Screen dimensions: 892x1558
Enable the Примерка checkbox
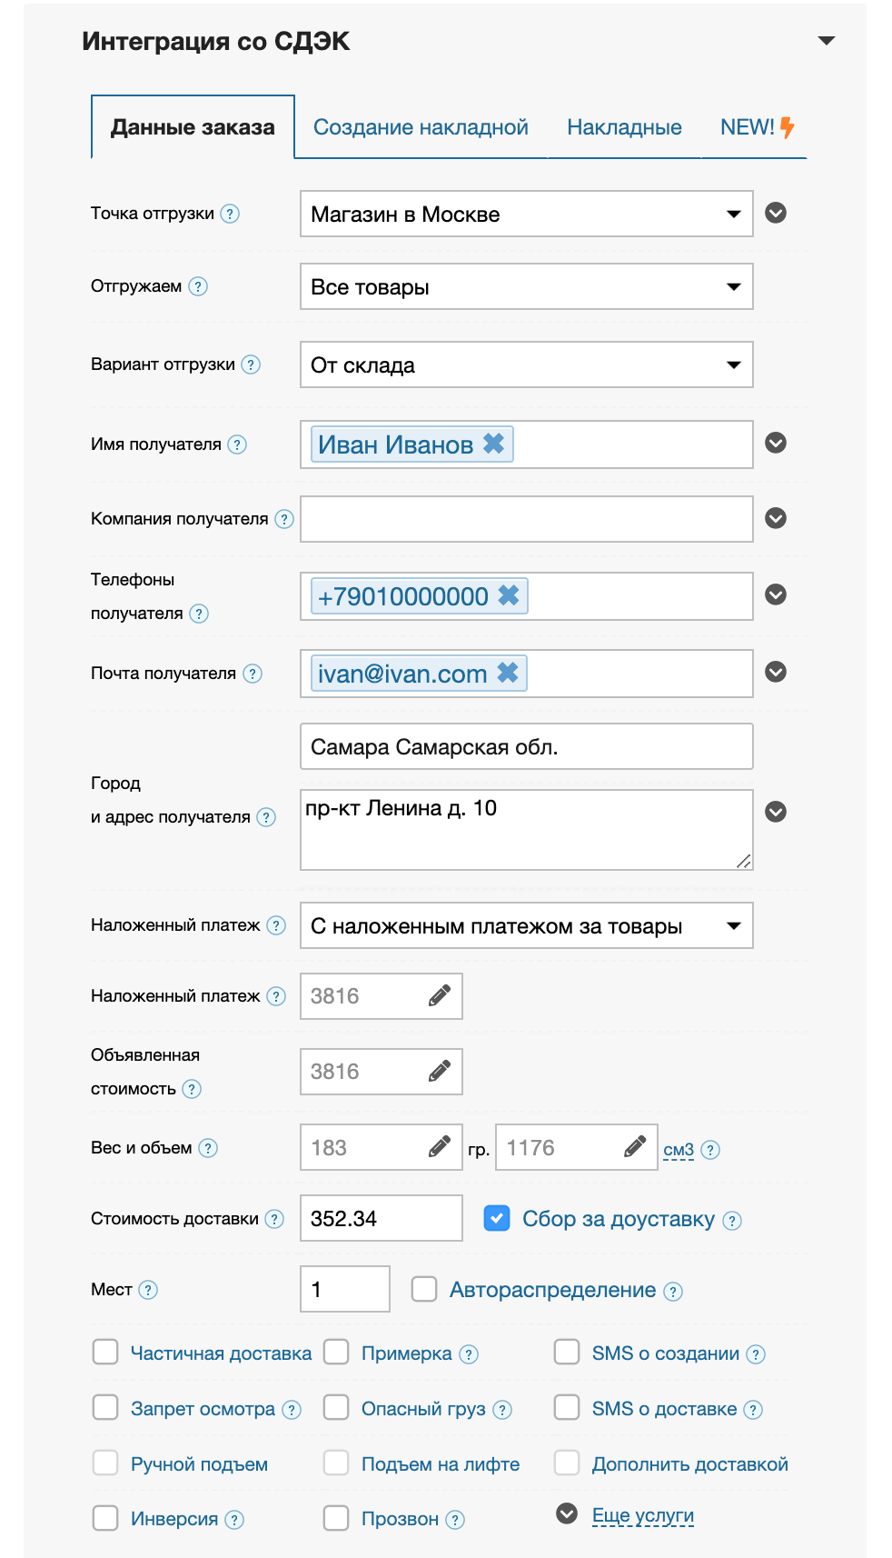click(337, 1353)
